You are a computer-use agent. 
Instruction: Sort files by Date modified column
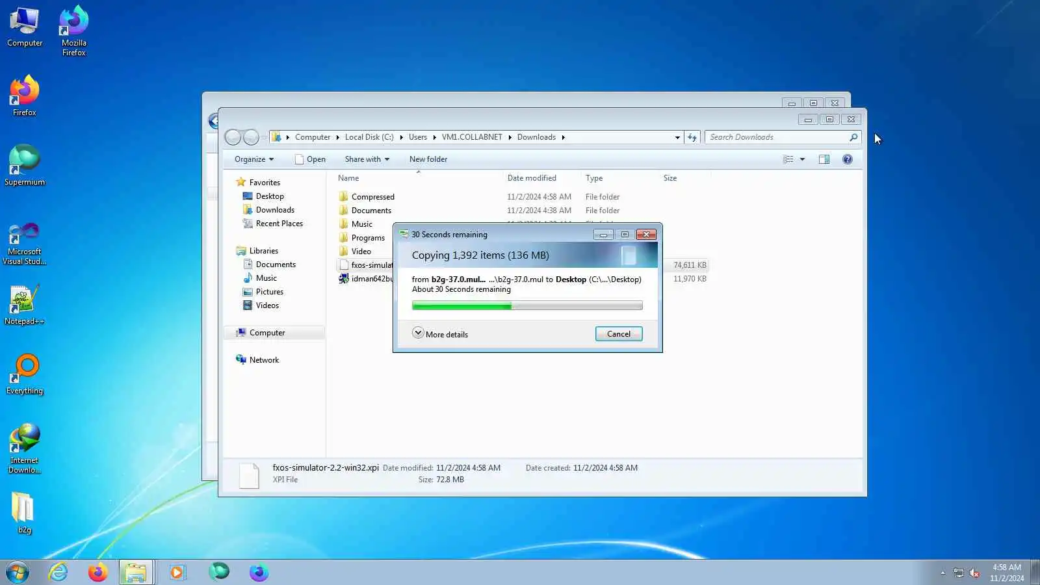tap(541, 178)
